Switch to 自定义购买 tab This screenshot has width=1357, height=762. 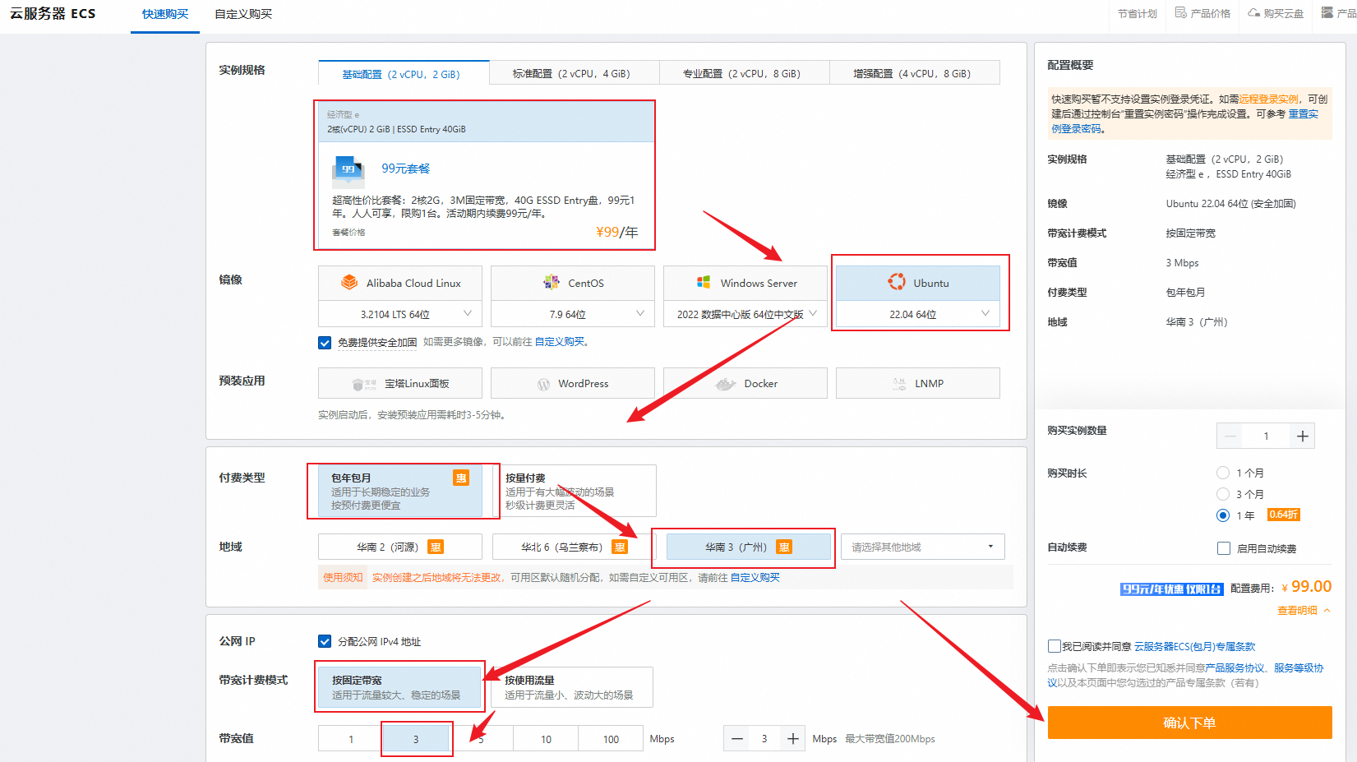coord(243,14)
